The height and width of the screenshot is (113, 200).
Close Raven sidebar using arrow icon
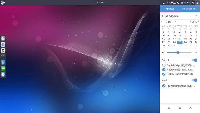197,3
